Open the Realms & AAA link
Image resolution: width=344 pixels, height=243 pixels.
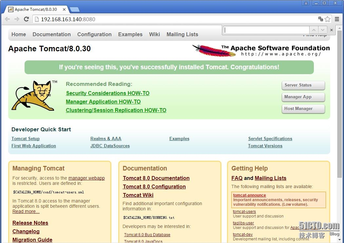[x=106, y=138]
